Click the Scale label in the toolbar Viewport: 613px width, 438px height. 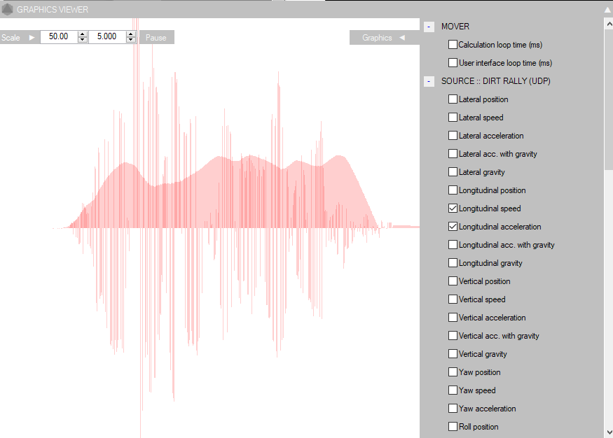pos(11,38)
